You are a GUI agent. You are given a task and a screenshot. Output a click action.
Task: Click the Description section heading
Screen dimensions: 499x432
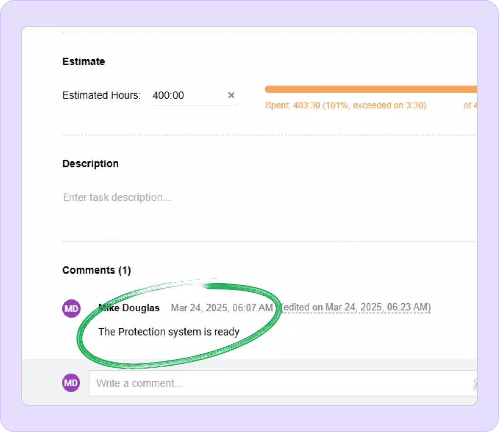[90, 164]
